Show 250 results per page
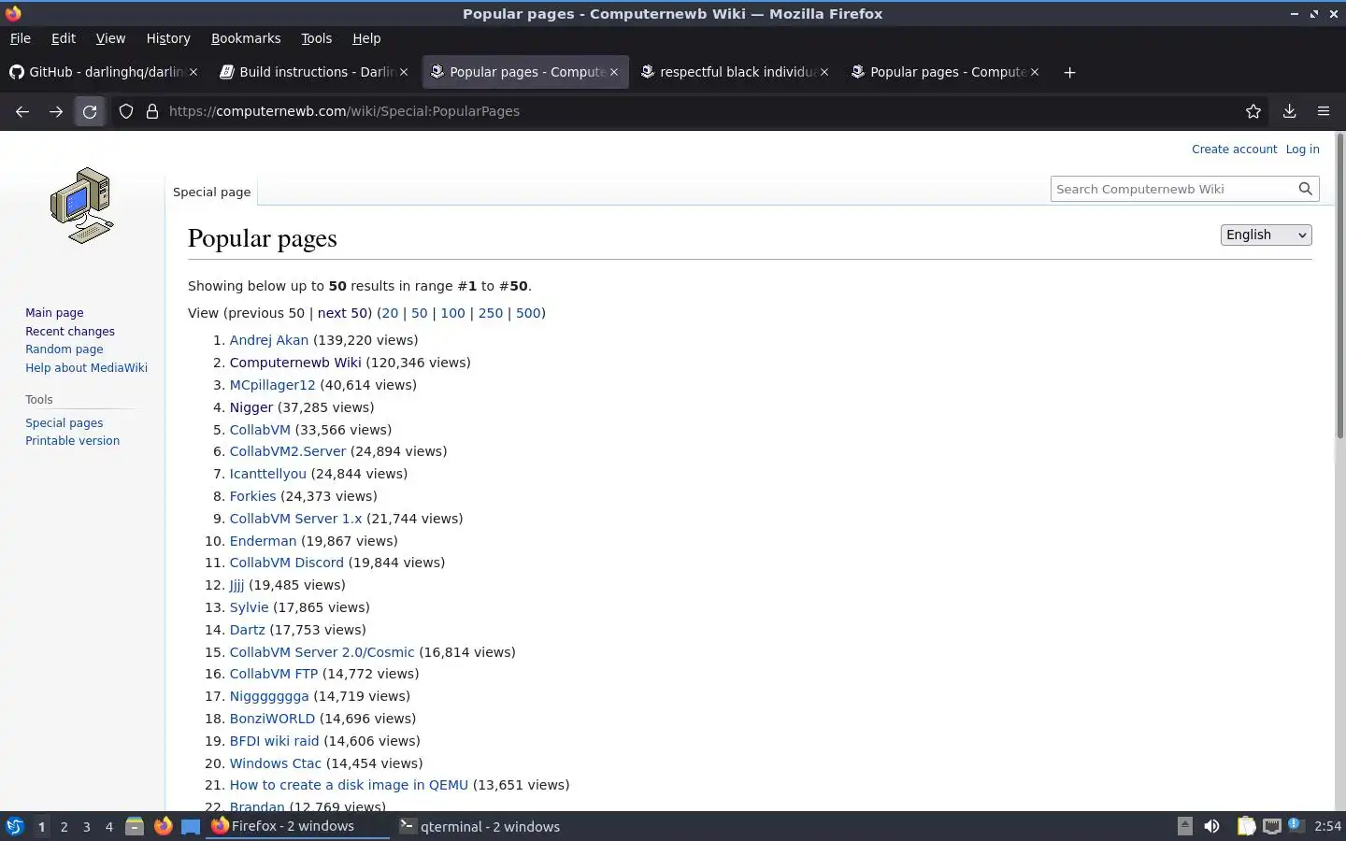Viewport: 1346px width, 841px height. pos(491,313)
